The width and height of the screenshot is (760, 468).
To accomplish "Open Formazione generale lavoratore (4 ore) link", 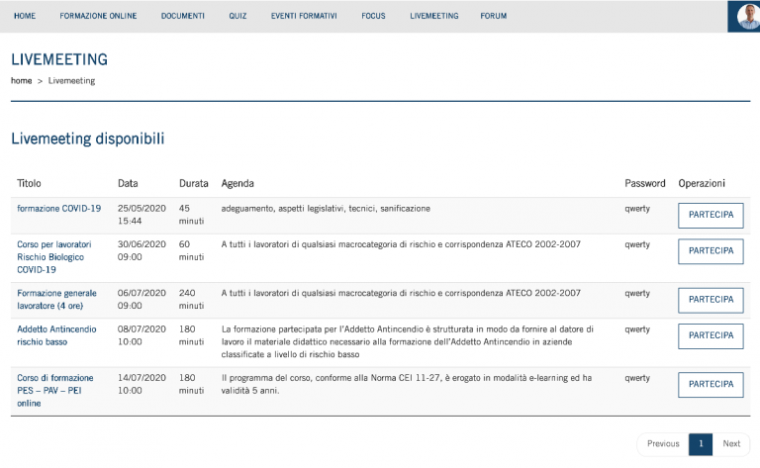I will coord(56,300).
